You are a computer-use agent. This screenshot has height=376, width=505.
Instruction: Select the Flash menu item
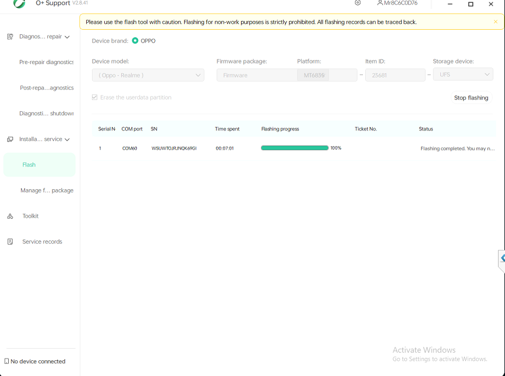[x=39, y=165]
